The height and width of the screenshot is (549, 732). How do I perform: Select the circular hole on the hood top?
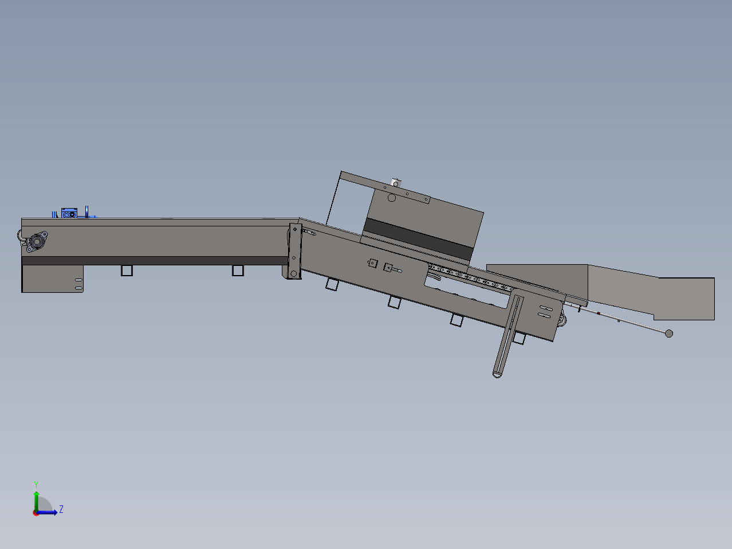click(391, 198)
